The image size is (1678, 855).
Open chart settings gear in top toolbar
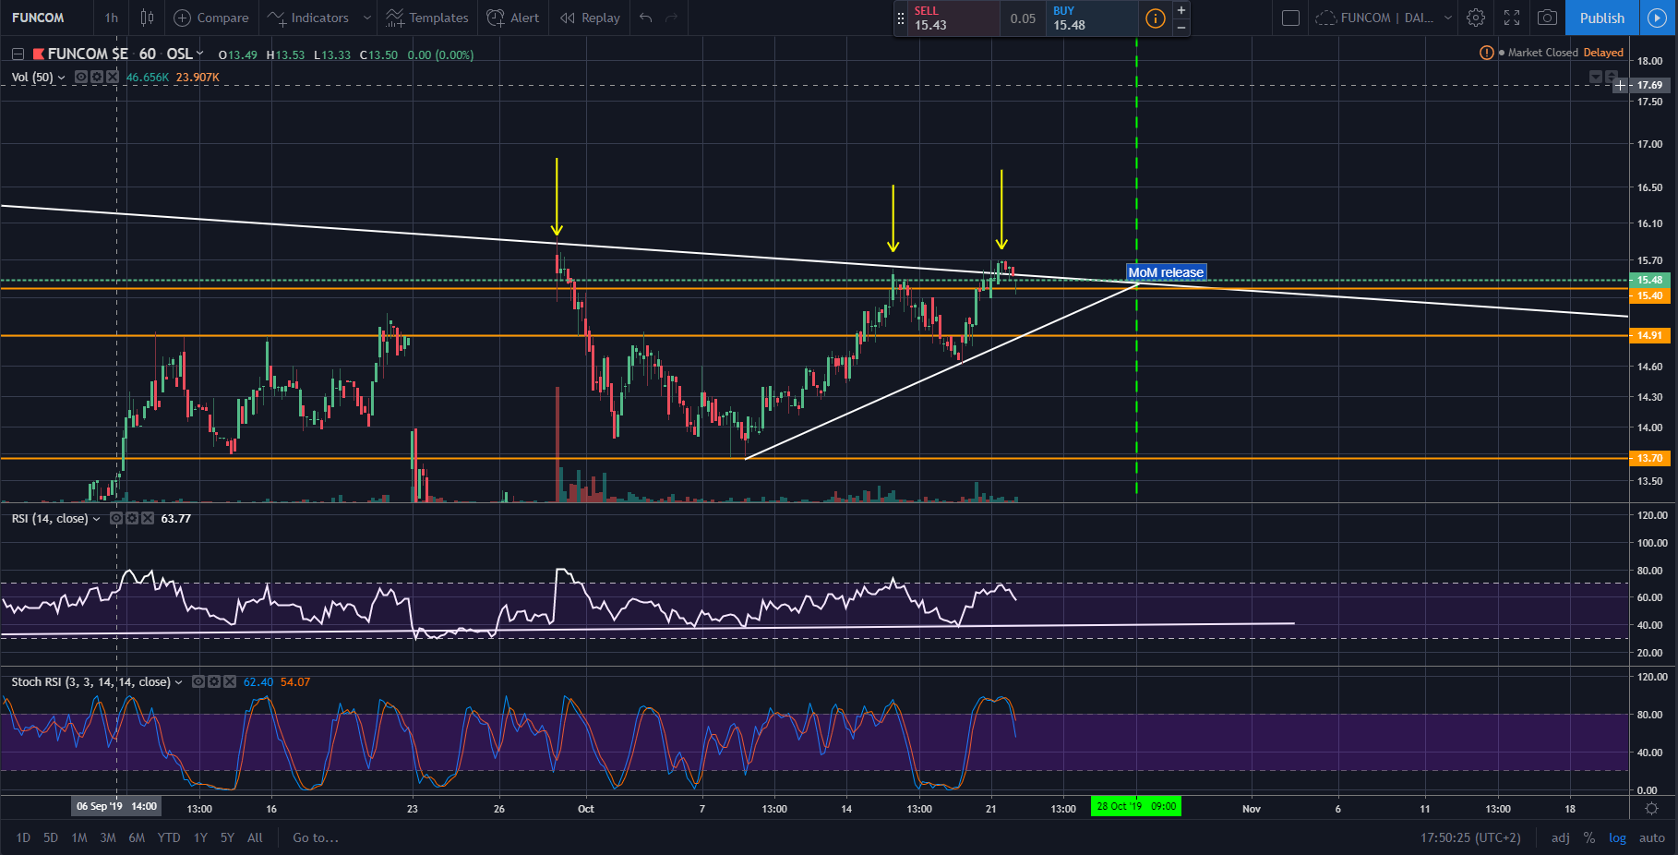1476,18
